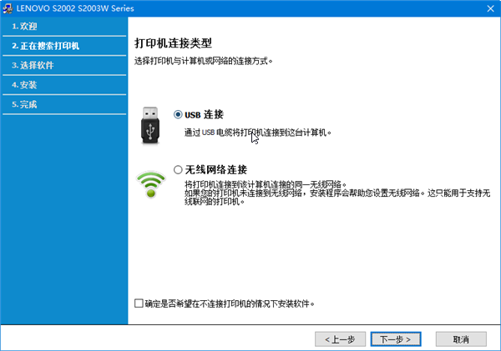Viewport: 501px width, 351px height.
Task: Click the USB cable connection description text
Action: 257,133
